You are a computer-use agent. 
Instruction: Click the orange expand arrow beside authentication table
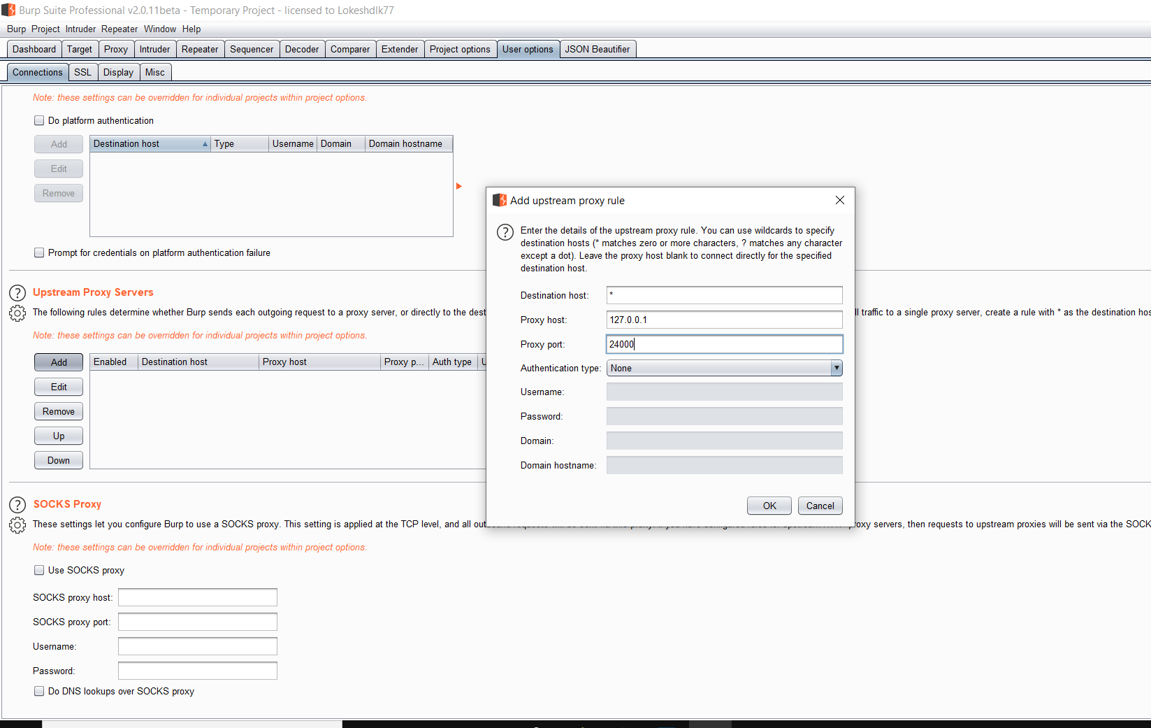459,186
